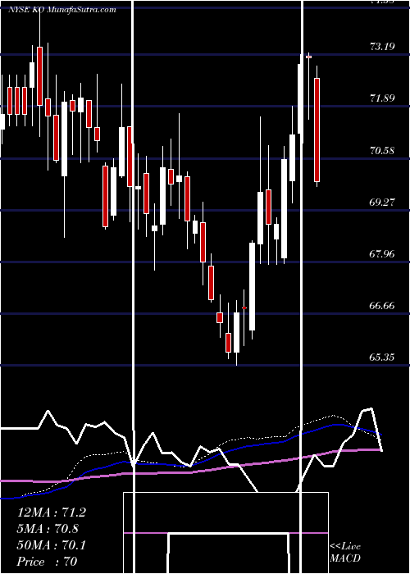410x574 pixels.
Task: Click the NYSE KO MunafaSutra.com chart title
Action: coord(62,10)
